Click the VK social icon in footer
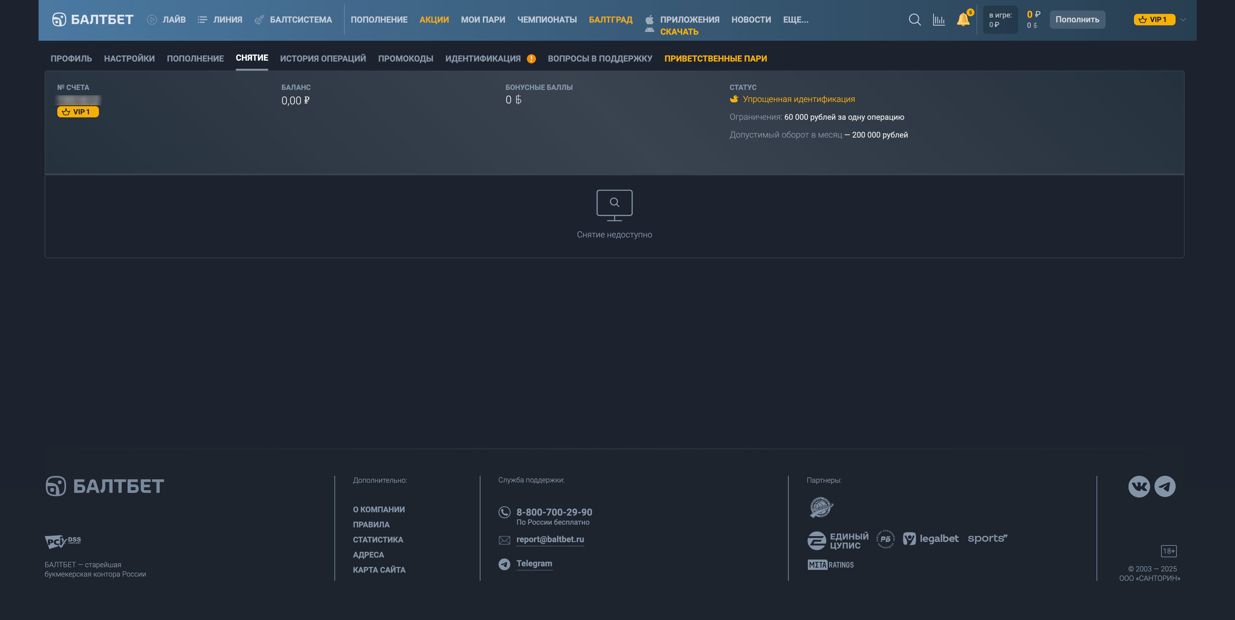The width and height of the screenshot is (1235, 620). click(x=1138, y=486)
